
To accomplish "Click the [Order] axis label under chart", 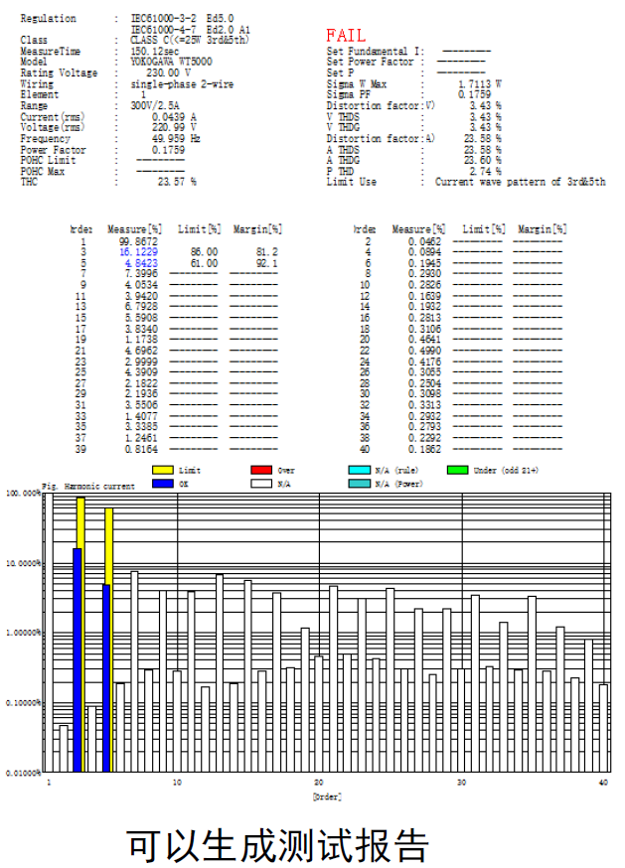I will (326, 796).
